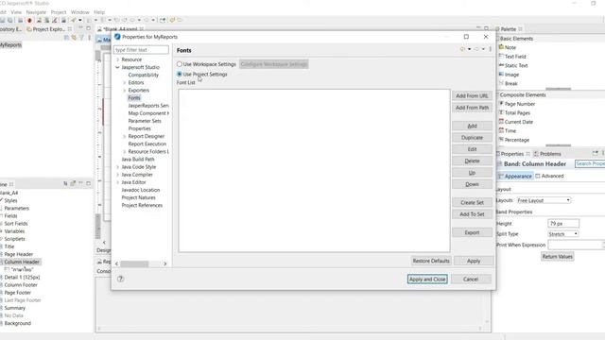The width and height of the screenshot is (605, 340).
Task: Click the Return Values button
Action: pos(557,256)
